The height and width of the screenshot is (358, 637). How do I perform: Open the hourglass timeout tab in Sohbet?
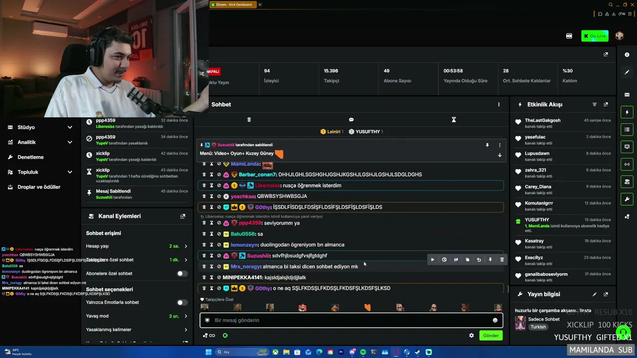[454, 120]
